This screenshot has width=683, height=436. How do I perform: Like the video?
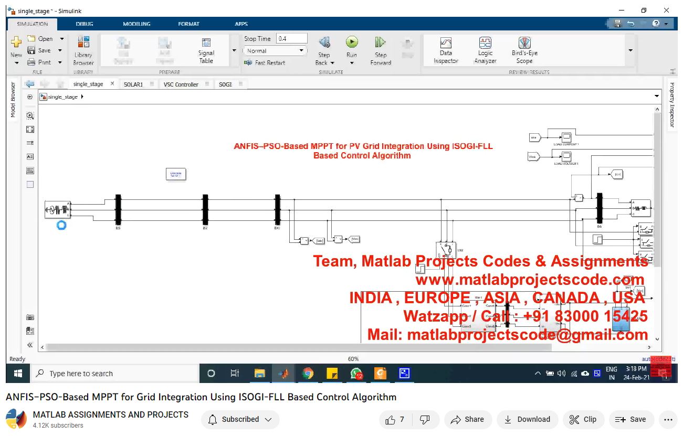click(x=395, y=419)
